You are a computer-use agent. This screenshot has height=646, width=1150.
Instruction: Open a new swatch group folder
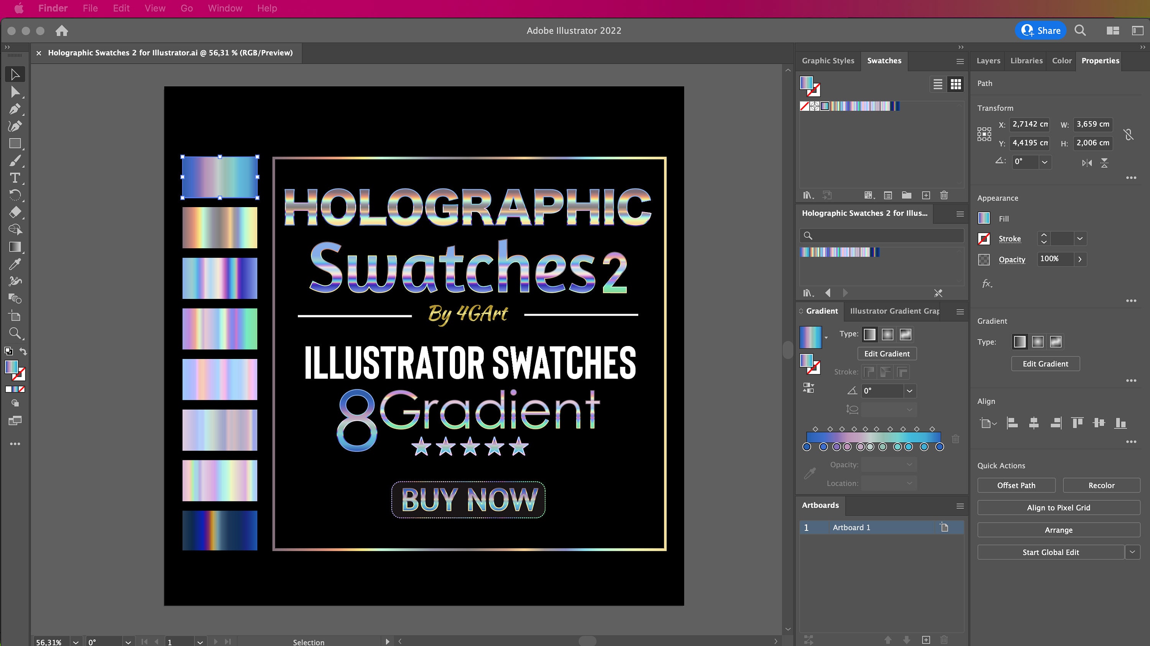(907, 195)
